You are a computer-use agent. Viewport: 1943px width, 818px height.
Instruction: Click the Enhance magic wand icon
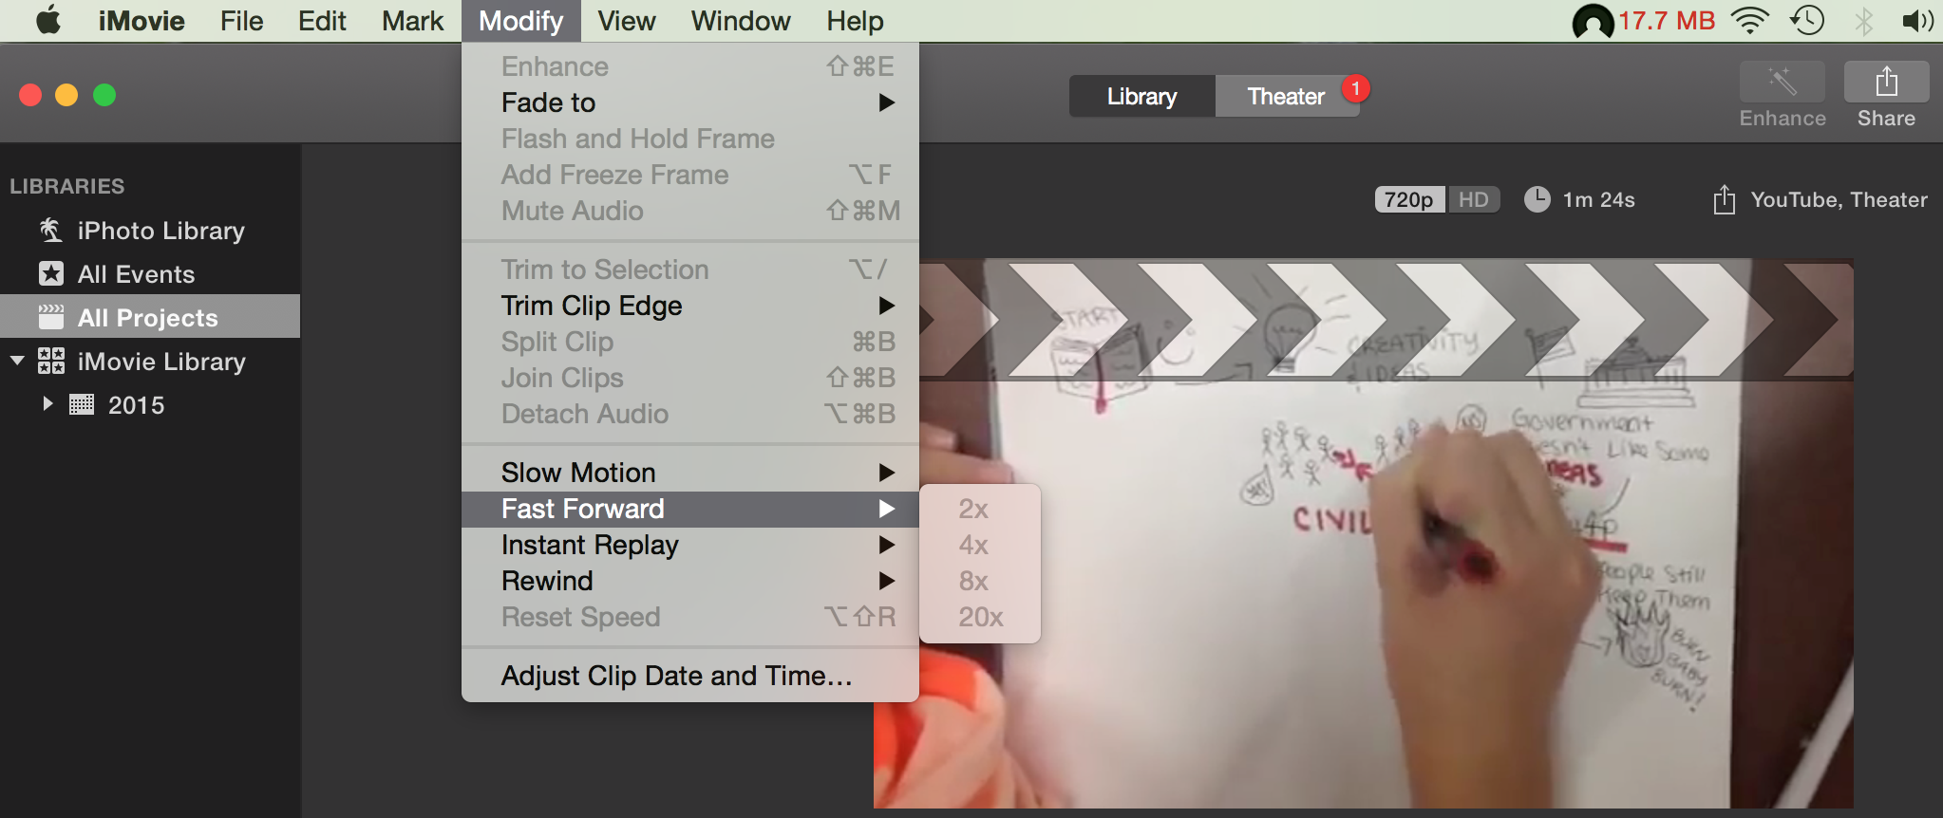click(x=1782, y=83)
